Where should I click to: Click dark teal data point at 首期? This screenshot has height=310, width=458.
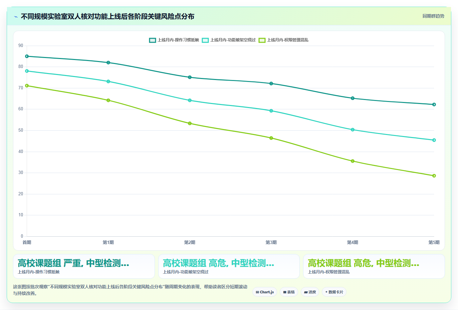coord(27,56)
